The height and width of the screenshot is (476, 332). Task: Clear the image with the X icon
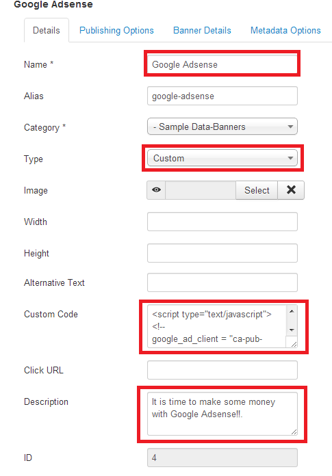click(x=291, y=190)
